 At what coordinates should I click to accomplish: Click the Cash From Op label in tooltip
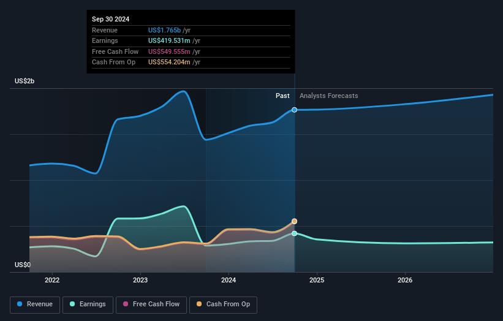[113, 62]
